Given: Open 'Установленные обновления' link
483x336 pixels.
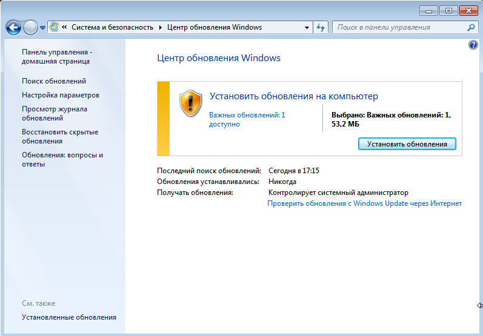Looking at the screenshot, I should 69,317.
